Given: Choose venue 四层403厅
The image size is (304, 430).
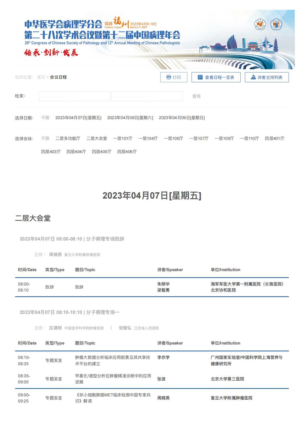Looking at the screenshot, I should [51, 152].
